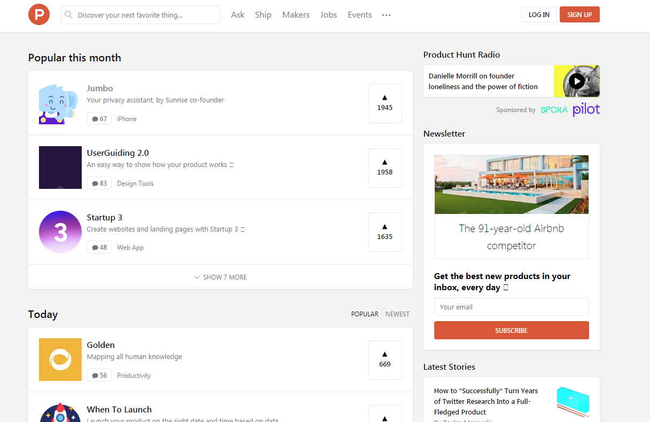Screen dimensions: 650x422
Task: Open the Latest Stories article thumbnail
Action: [573, 402]
